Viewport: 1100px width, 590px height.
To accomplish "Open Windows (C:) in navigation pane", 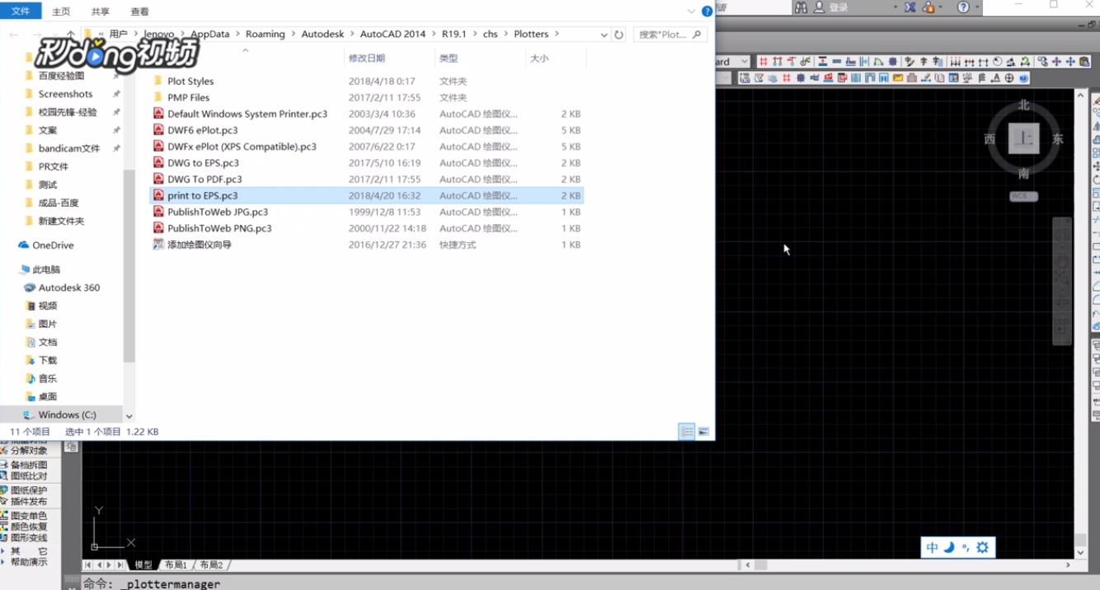I will pos(67,415).
